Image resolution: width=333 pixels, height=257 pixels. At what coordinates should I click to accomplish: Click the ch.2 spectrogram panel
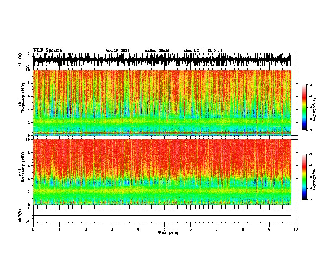coord(164,172)
